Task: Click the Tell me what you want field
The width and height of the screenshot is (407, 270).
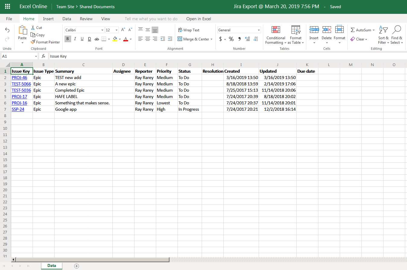Action: pyautogui.click(x=151, y=19)
